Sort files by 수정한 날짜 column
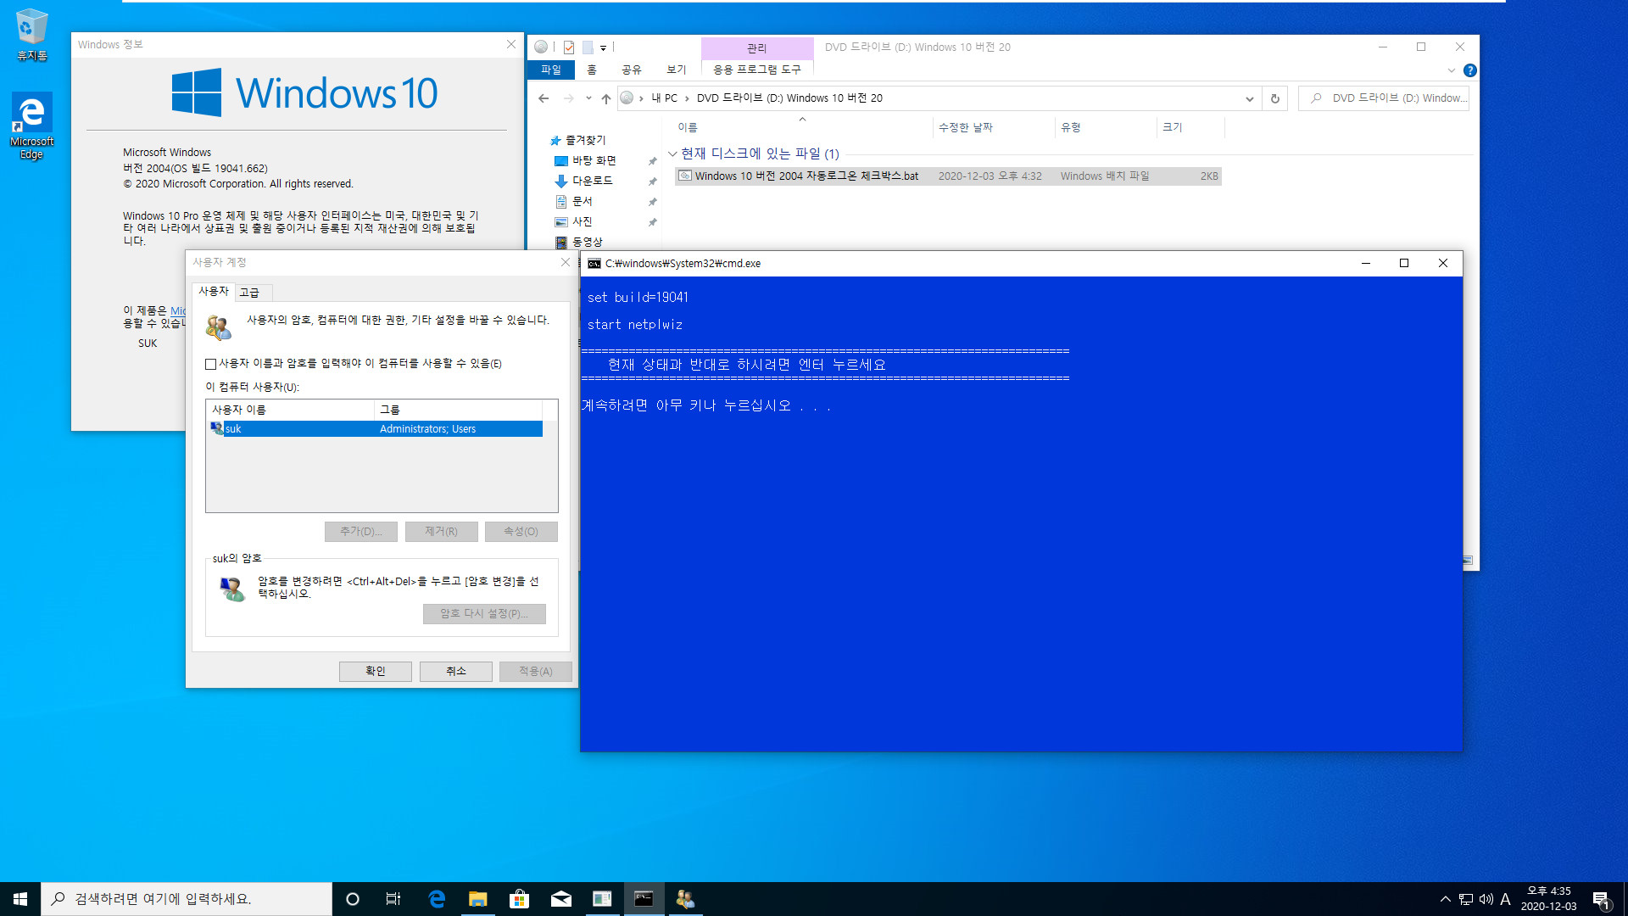This screenshot has height=916, width=1628. pos(994,127)
